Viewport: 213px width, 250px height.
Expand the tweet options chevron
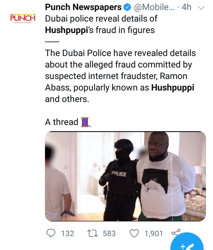point(201,8)
